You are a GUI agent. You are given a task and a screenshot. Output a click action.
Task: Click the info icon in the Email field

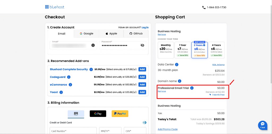click(93, 45)
